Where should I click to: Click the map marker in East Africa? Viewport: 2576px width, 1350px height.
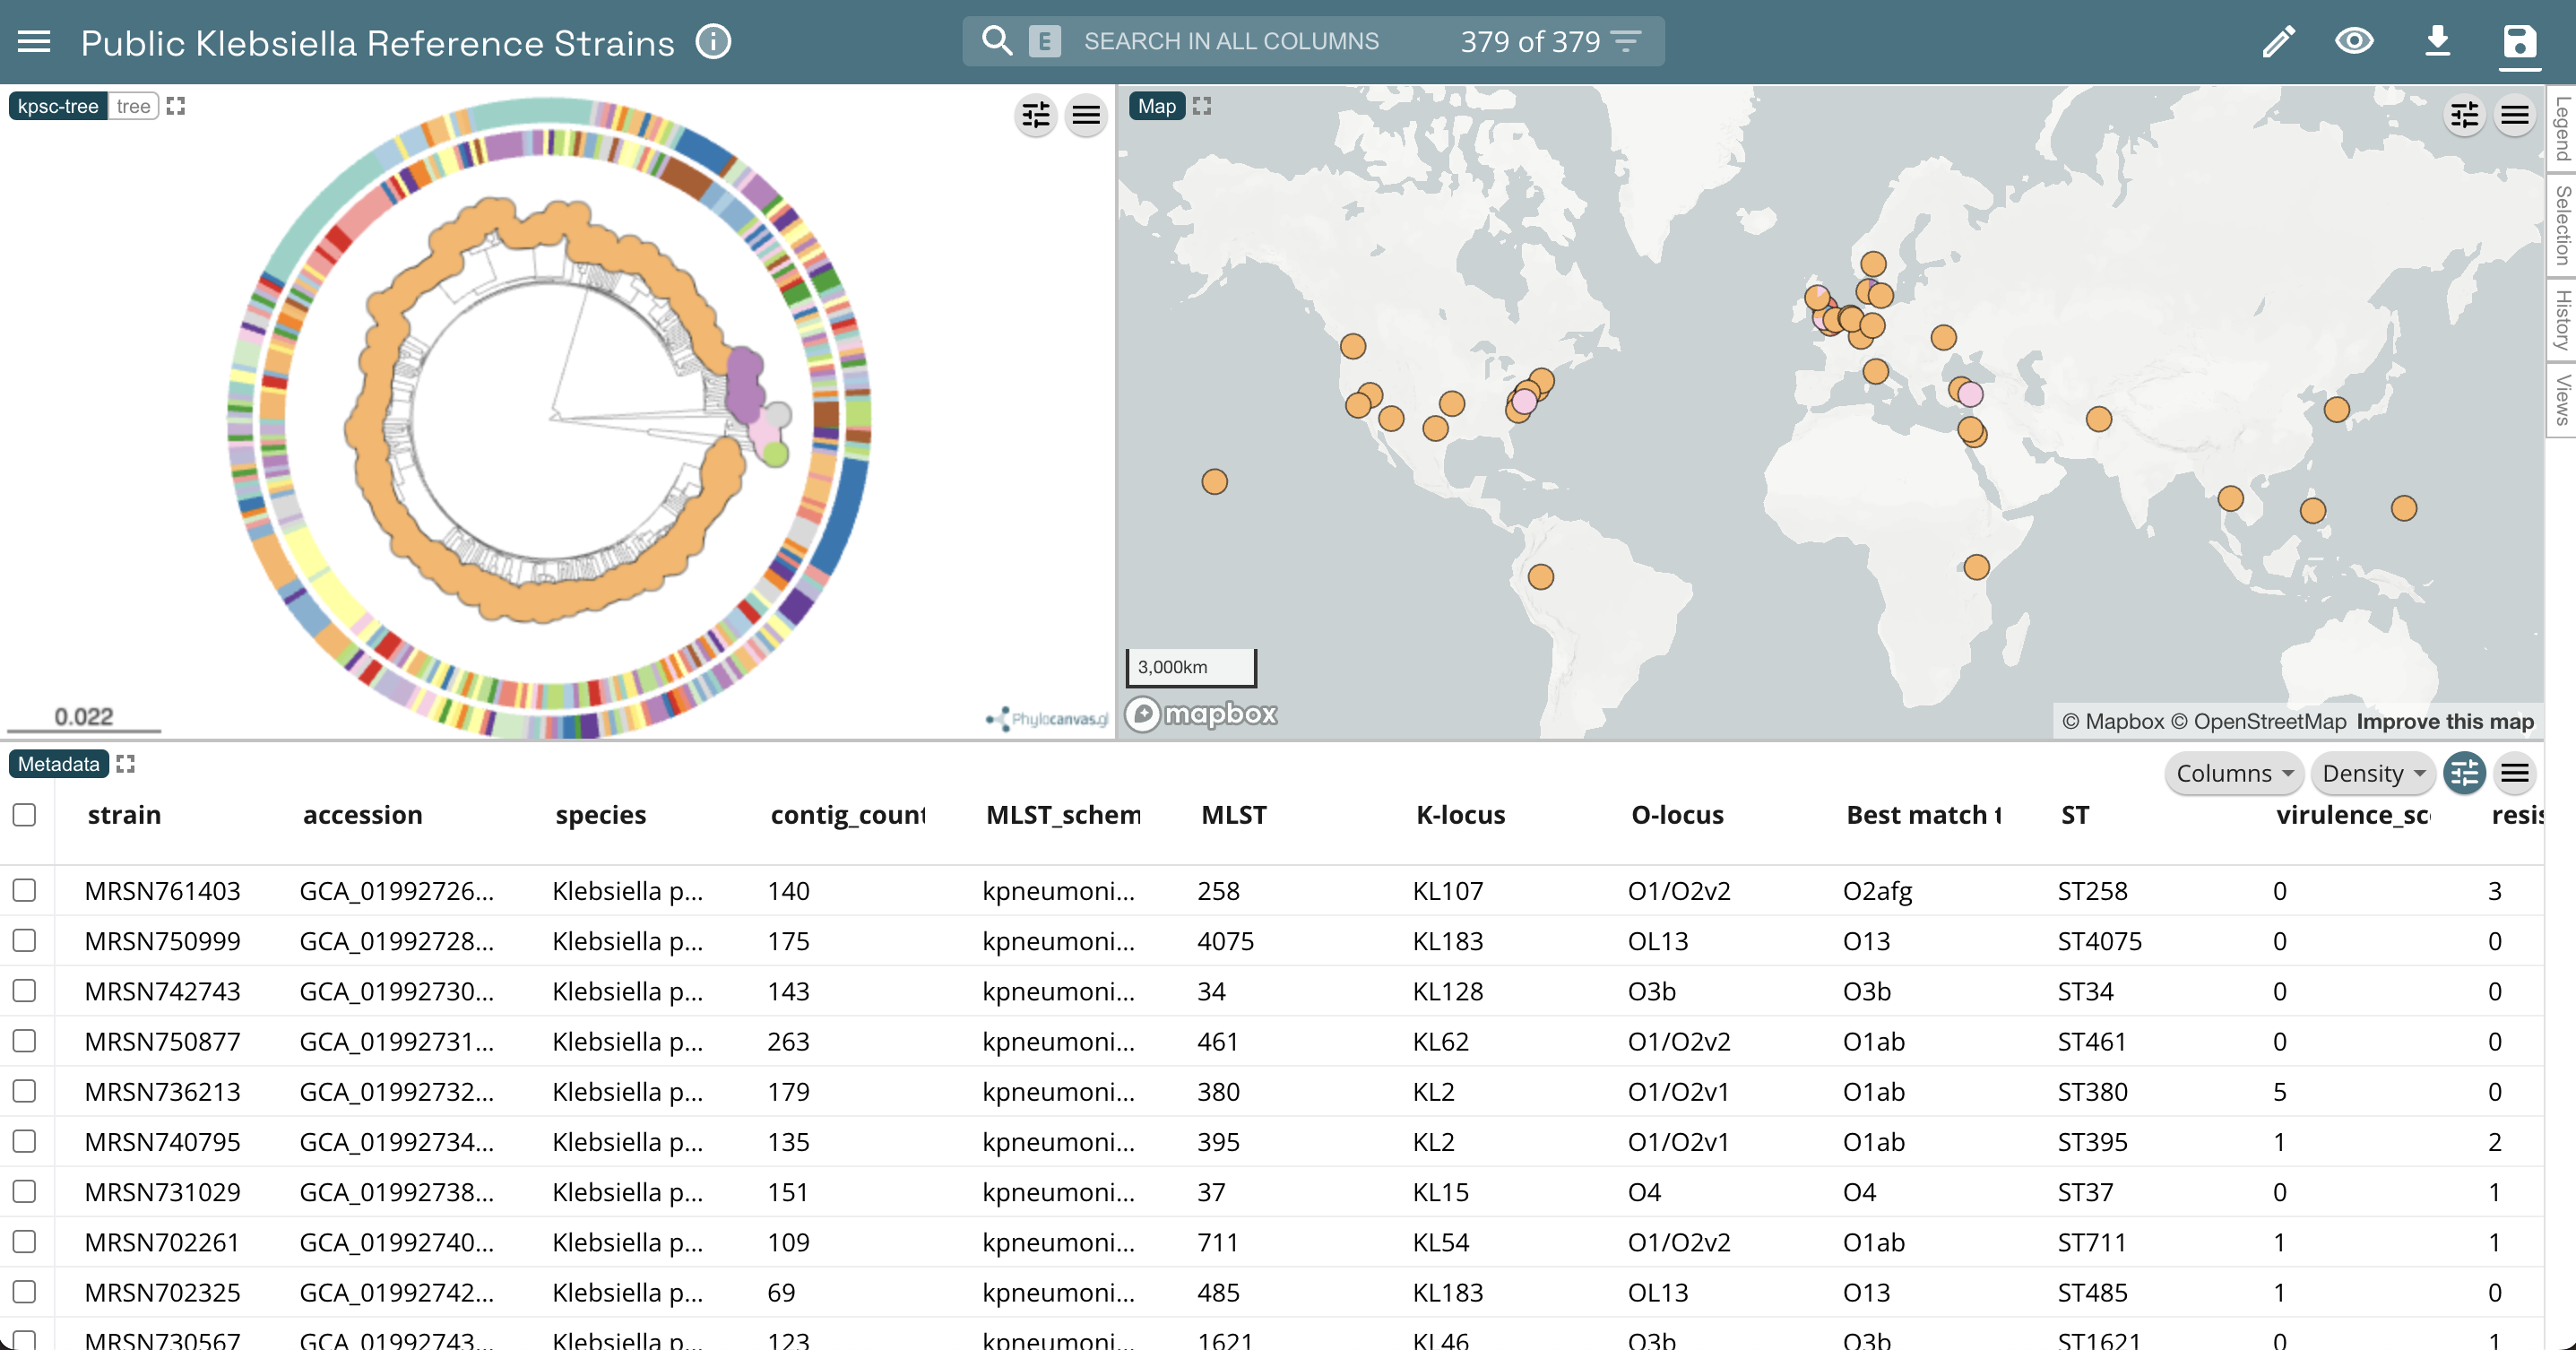point(1976,567)
